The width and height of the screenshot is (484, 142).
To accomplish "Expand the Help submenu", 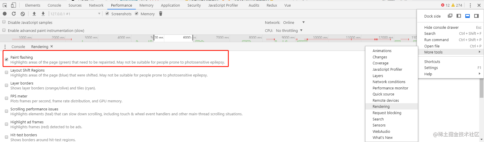I will point(450,74).
